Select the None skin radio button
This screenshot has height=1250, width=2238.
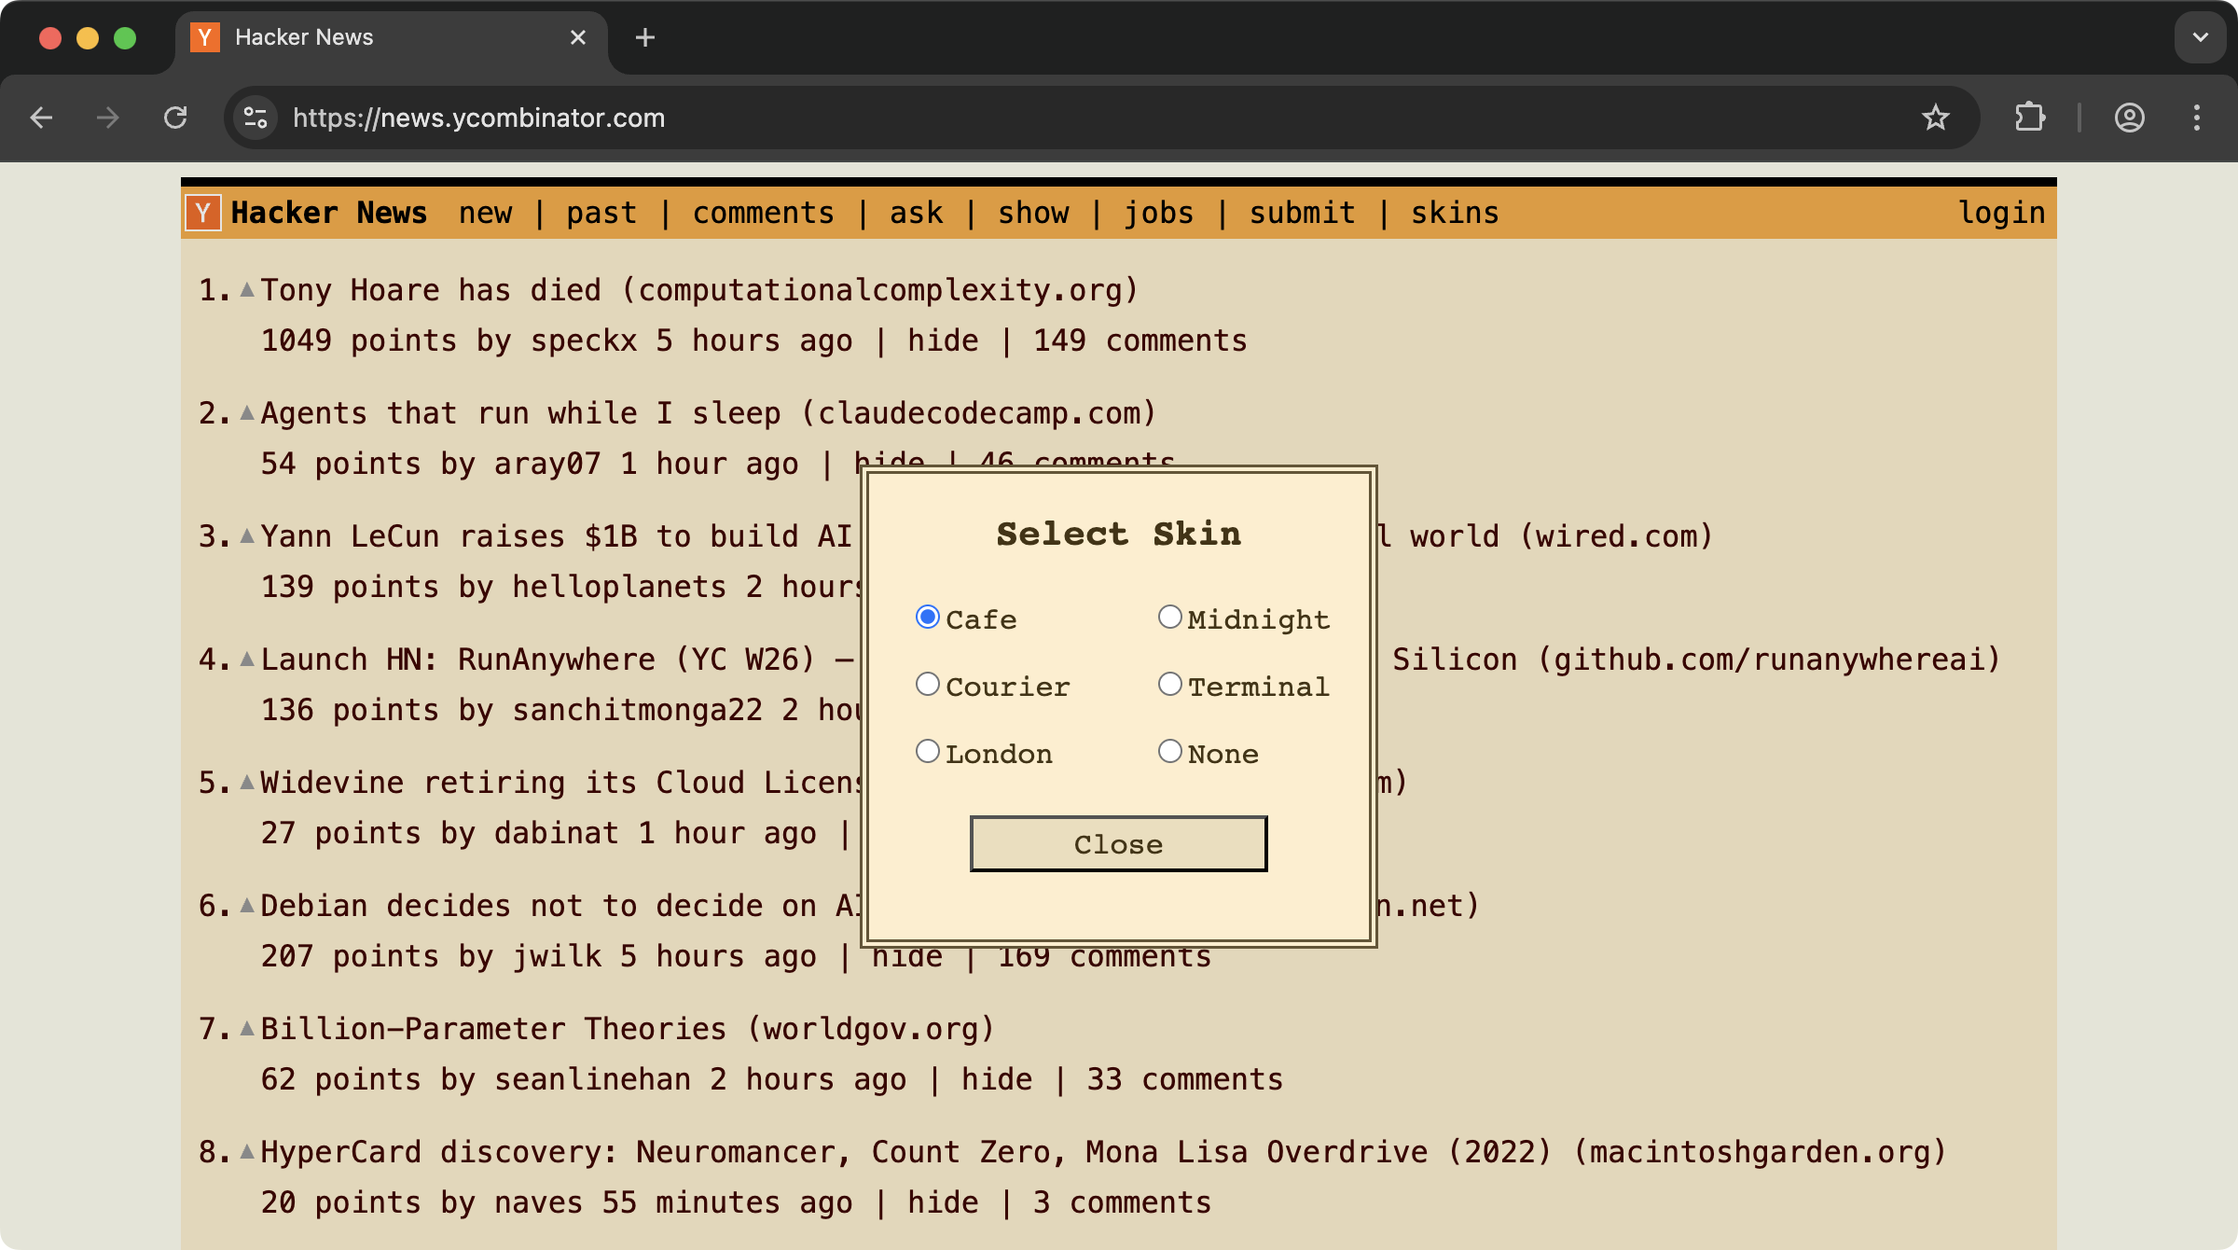pyautogui.click(x=1169, y=751)
